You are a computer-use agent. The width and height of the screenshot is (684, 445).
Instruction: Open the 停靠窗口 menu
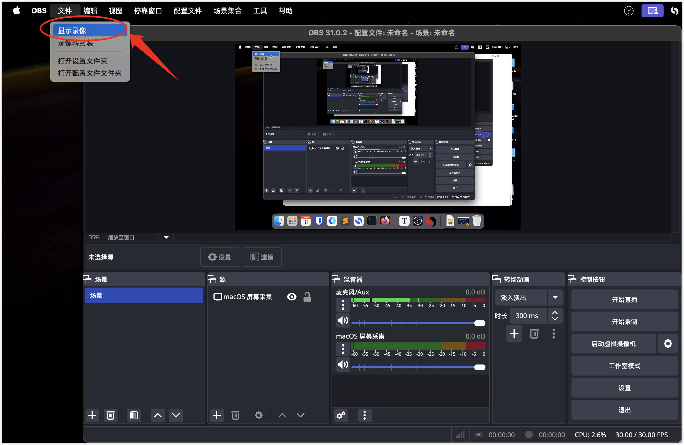pos(148,11)
